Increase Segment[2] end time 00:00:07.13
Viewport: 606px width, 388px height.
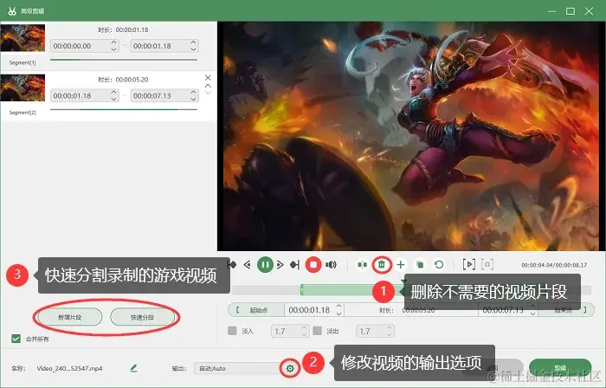(193, 92)
